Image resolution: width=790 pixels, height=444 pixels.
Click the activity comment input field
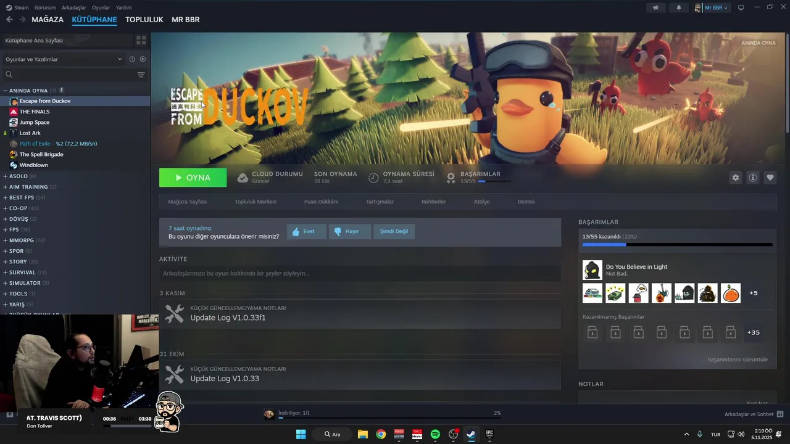click(x=360, y=273)
